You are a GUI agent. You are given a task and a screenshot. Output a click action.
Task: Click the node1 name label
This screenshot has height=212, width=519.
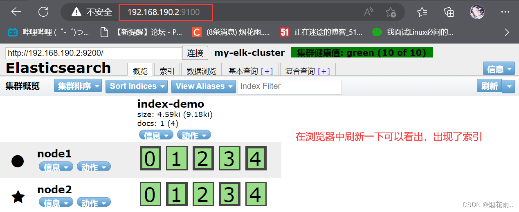click(54, 154)
